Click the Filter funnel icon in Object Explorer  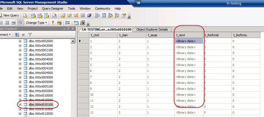30,35
